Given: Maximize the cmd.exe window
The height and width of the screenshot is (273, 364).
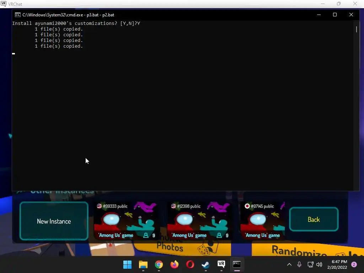Looking at the screenshot, I should tap(335, 15).
